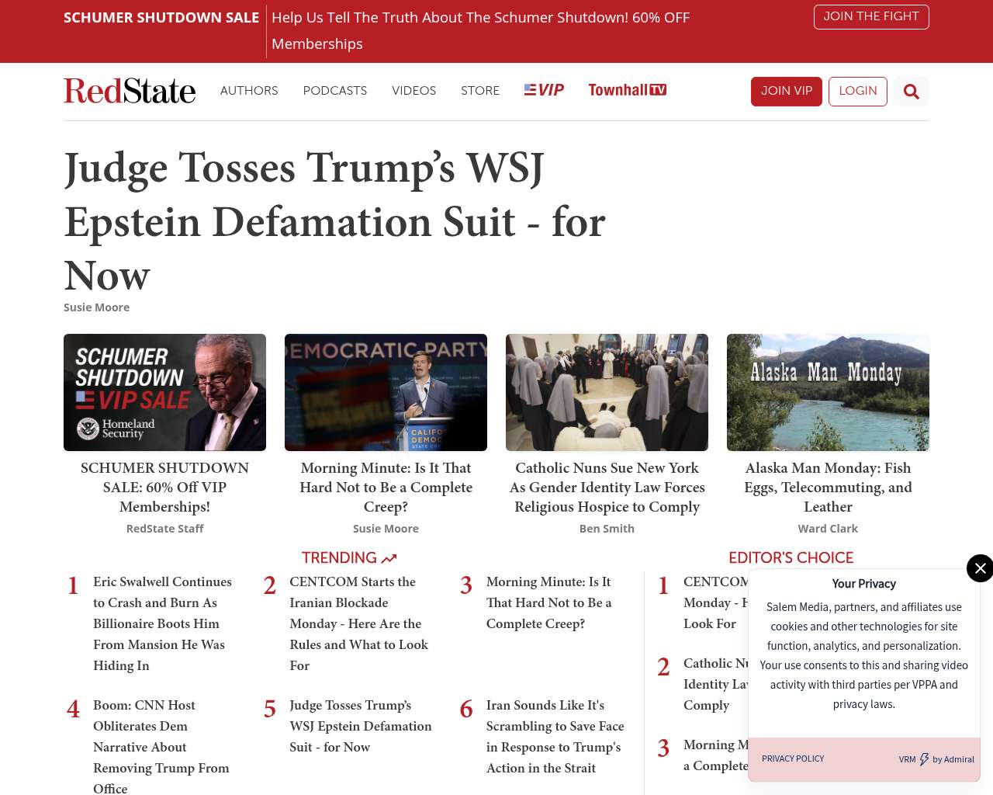Open the VIP flag logo link
Viewport: 993px width, 795px height.
[544, 90]
